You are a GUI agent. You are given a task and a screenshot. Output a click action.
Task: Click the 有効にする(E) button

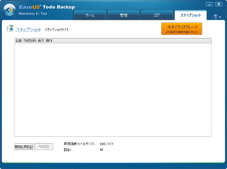tap(24, 146)
